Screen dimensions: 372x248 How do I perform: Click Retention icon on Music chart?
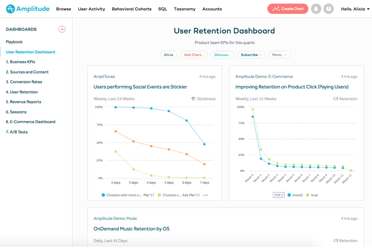click(x=336, y=241)
